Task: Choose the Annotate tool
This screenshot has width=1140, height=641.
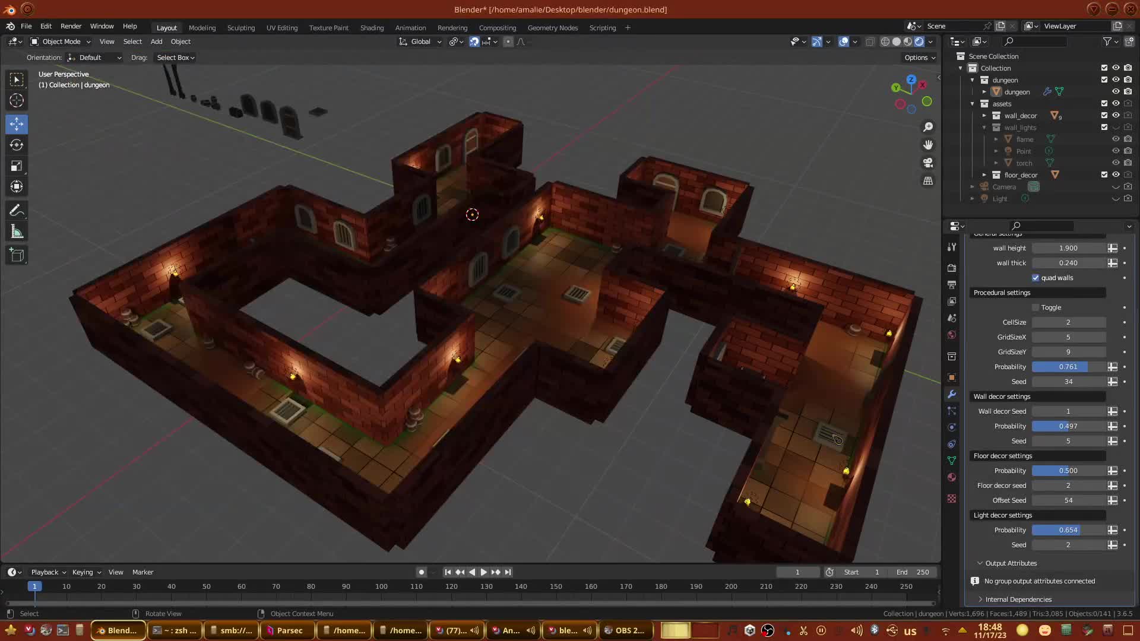Action: 17,211
